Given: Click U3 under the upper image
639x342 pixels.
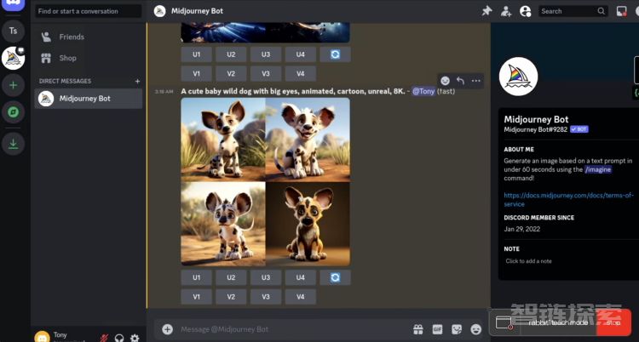Looking at the screenshot, I should coord(266,54).
